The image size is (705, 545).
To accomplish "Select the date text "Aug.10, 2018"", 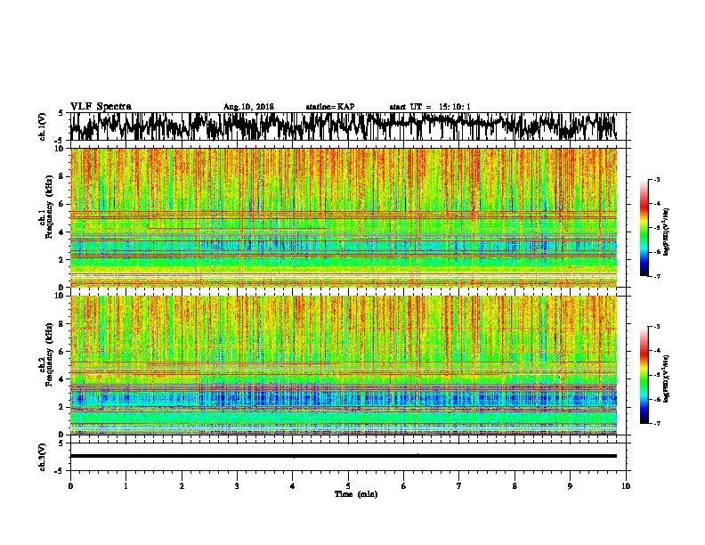I will [x=248, y=107].
